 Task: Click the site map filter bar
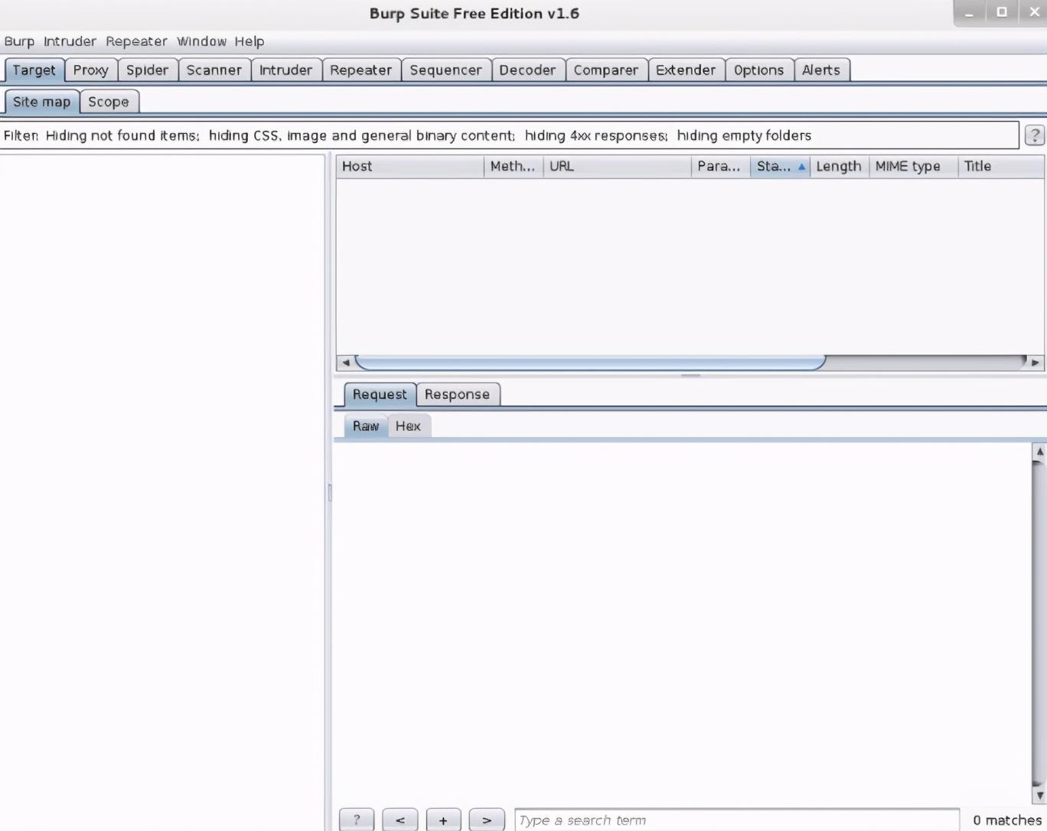tap(510, 135)
